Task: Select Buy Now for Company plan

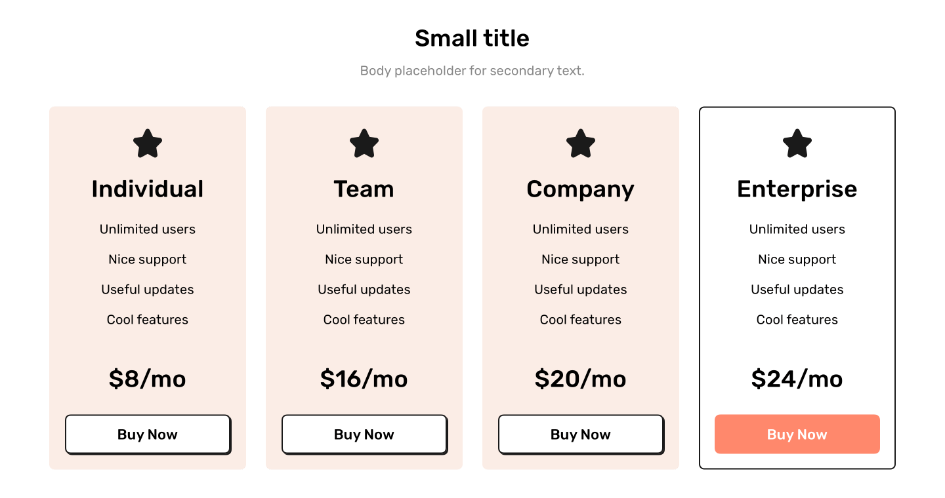Action: coord(581,434)
